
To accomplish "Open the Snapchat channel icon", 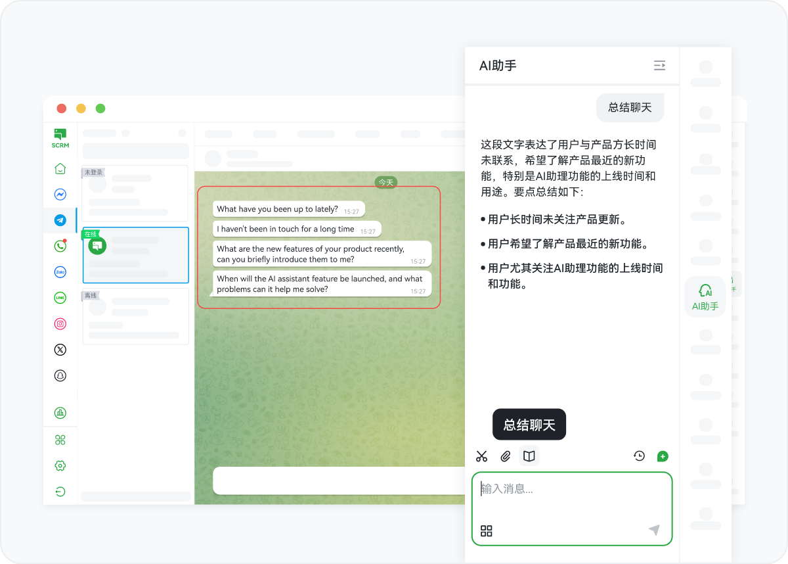I will point(60,375).
